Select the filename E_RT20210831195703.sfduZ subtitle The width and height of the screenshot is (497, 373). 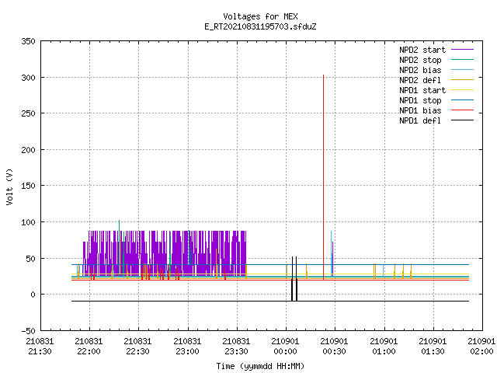coord(260,26)
